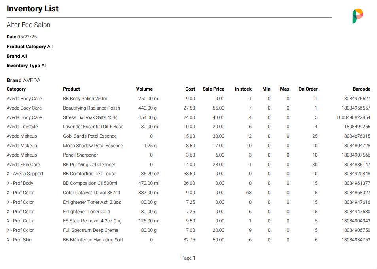The image size is (377, 269).
Task: Click the colorful P logo
Action: coord(358,16)
